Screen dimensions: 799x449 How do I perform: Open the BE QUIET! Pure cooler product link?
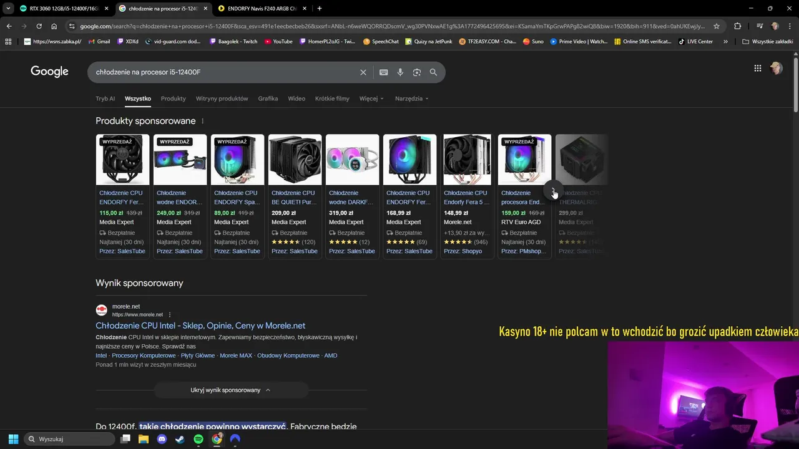pos(293,198)
